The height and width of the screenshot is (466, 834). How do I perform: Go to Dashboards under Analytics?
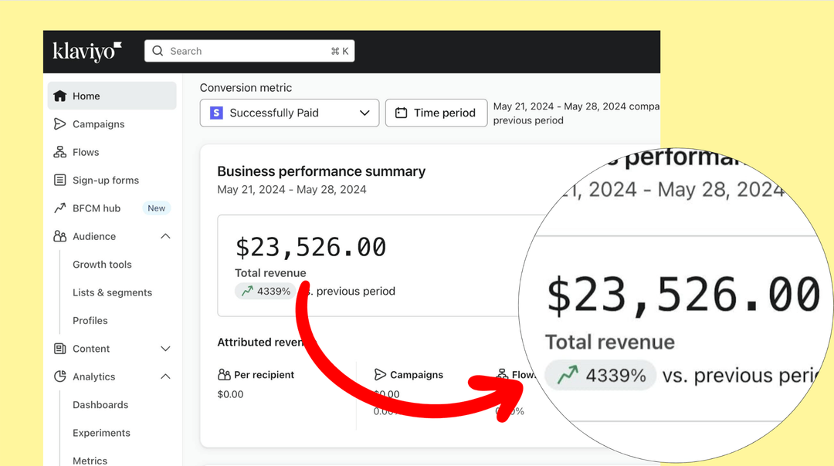(x=100, y=405)
